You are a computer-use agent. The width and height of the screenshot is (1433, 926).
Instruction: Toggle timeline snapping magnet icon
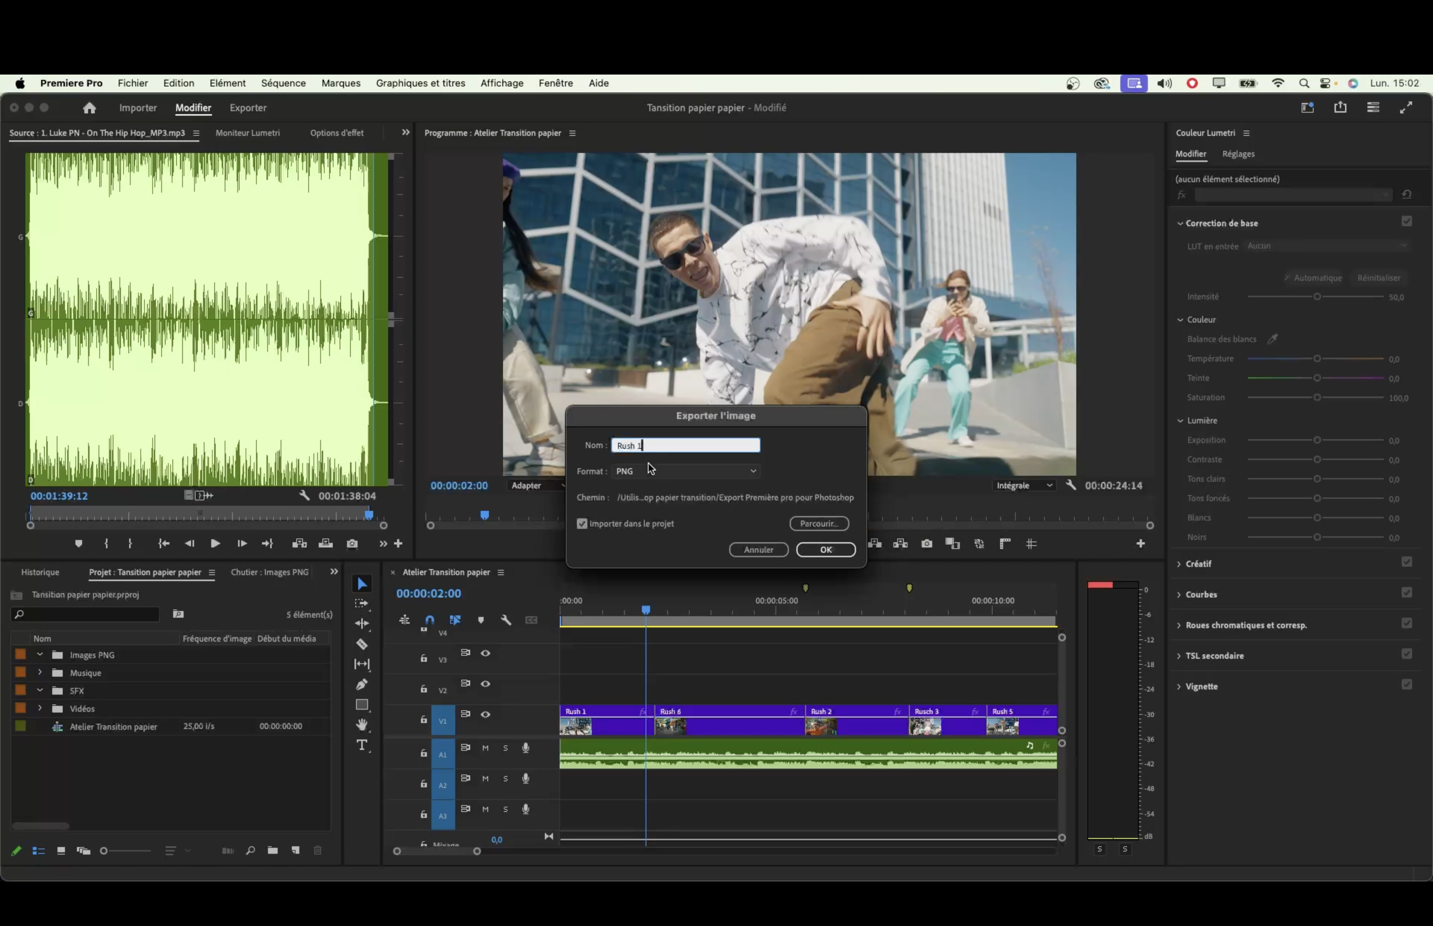coord(429,620)
